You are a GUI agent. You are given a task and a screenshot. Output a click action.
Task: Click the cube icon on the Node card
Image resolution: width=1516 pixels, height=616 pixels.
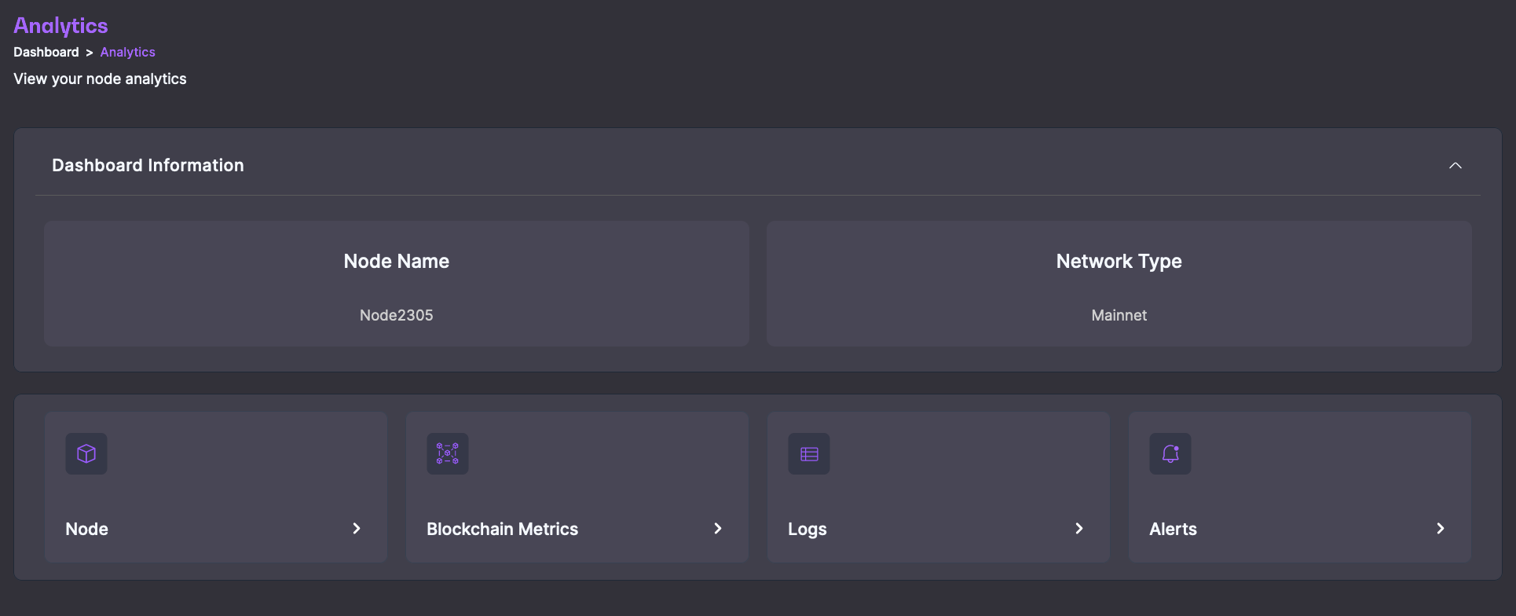coord(86,453)
